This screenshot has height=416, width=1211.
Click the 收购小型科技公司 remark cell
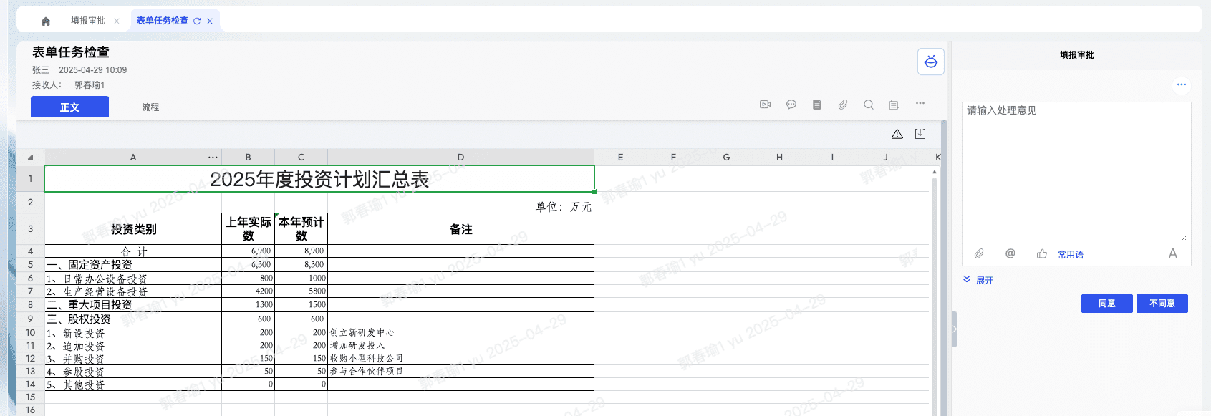[x=460, y=358]
